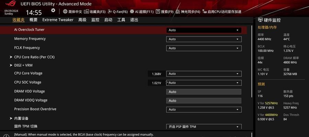Image resolution: width=309 pixels, height=137 pixels.
Task: Click the 44°C temperature value
Action: (287, 39)
